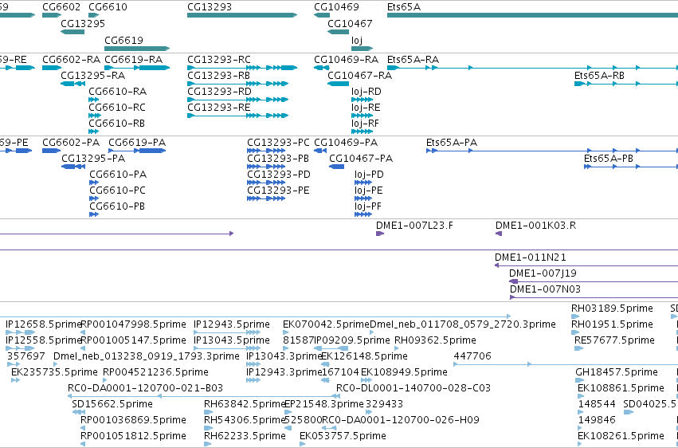
Task: Open EST RP001047998.5prime label
Action: point(134,324)
